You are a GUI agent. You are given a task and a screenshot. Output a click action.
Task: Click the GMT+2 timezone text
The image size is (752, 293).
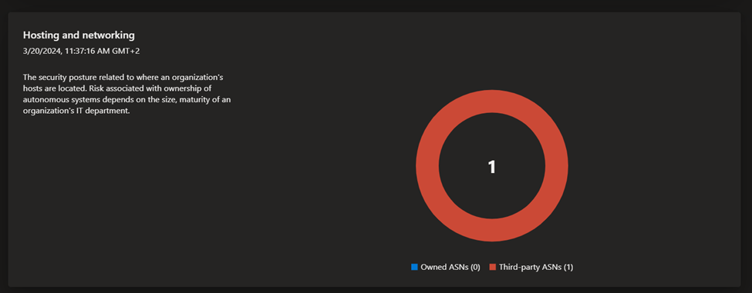coord(124,52)
